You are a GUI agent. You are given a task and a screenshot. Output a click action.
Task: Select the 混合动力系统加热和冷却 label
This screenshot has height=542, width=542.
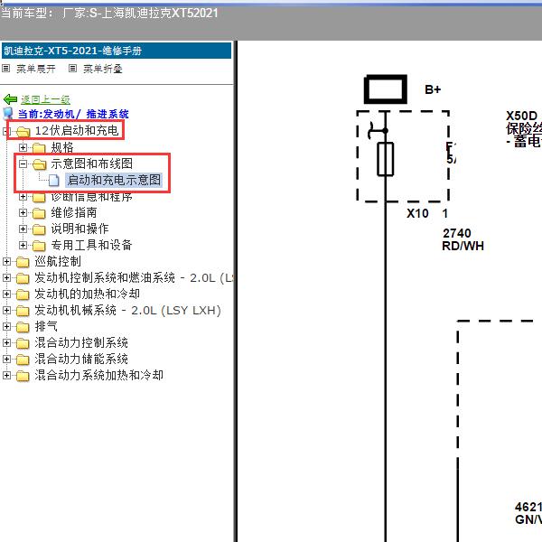pos(98,375)
